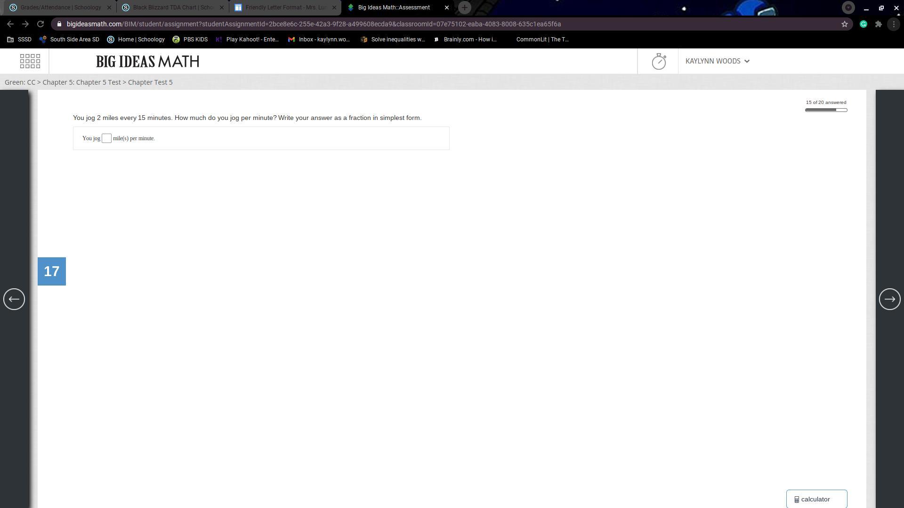Open the extensions puzzle icon
This screenshot has width=904, height=508.
point(879,24)
